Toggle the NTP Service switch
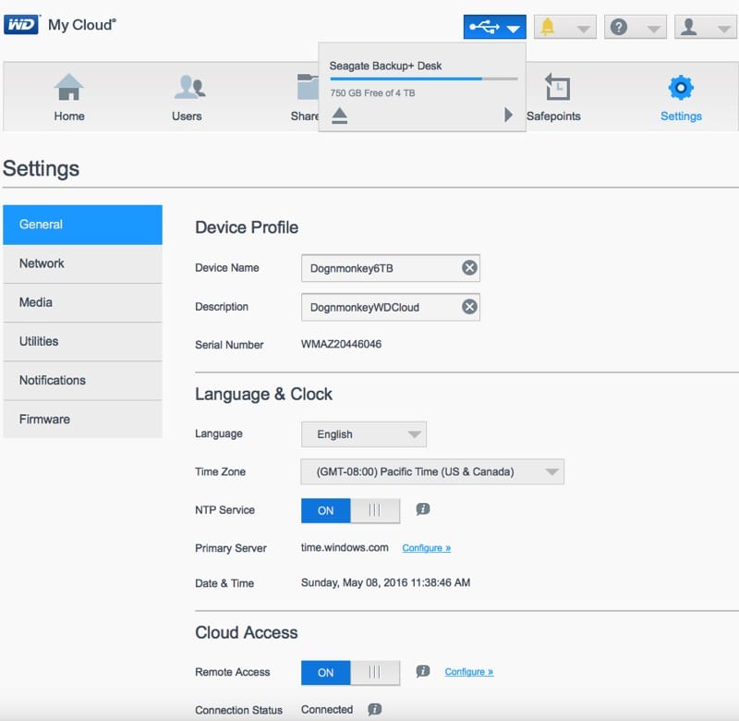Image resolution: width=739 pixels, height=721 pixels. (x=350, y=510)
